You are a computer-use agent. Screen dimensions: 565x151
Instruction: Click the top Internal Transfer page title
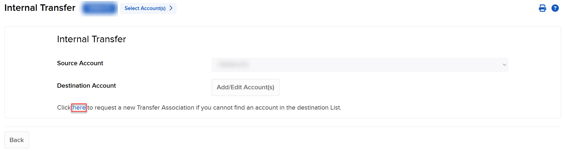tap(40, 8)
